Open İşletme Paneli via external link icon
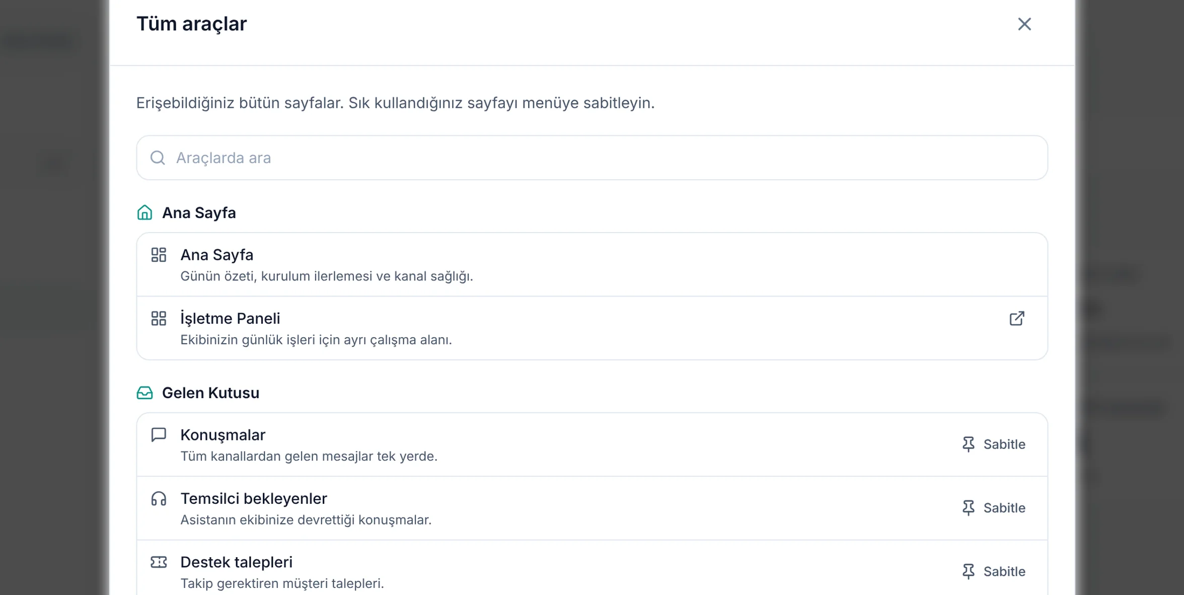The height and width of the screenshot is (595, 1184). pos(1017,318)
